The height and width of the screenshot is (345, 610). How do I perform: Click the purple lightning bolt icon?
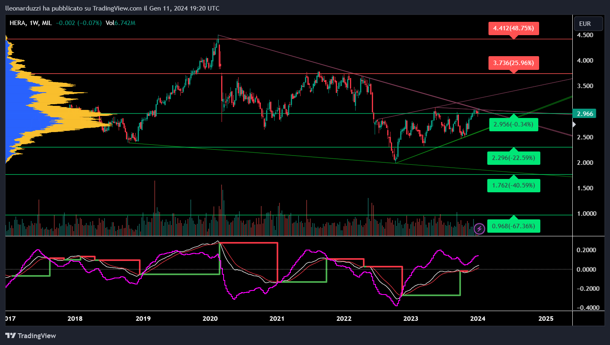479,229
